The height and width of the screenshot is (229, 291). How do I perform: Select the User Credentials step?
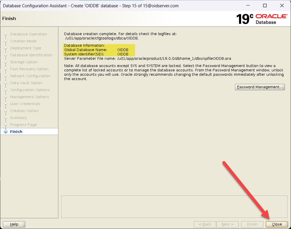(25, 104)
